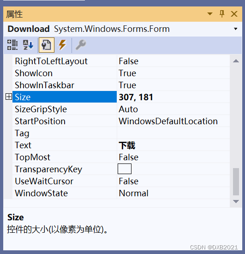Click ShowInTaskbar value True

(x=173, y=85)
